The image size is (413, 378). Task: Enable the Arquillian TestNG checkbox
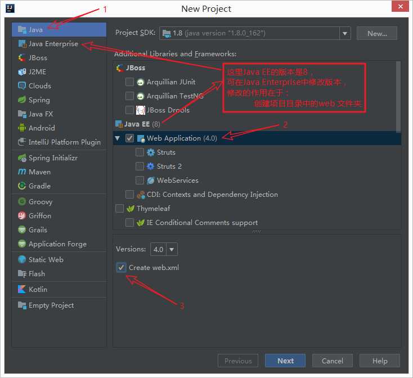coord(129,96)
